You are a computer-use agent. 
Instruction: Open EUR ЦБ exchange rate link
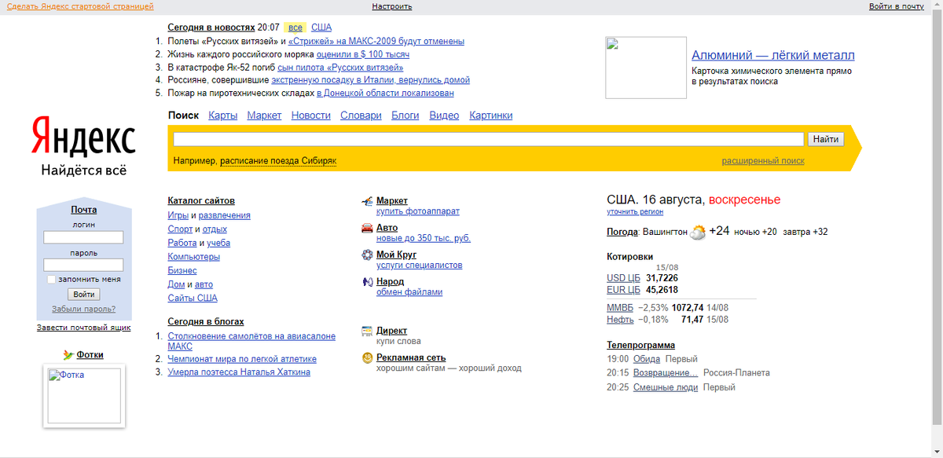pos(624,290)
